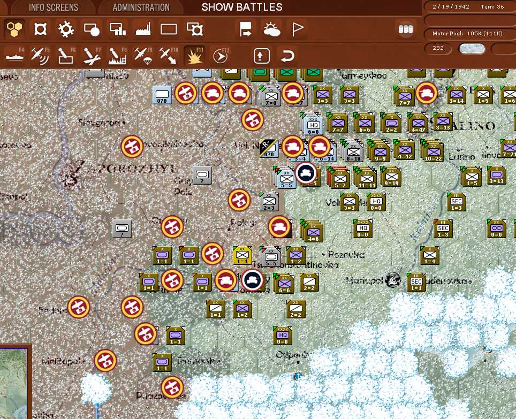
Task: Open the gear preferences icon
Action: pos(66,29)
